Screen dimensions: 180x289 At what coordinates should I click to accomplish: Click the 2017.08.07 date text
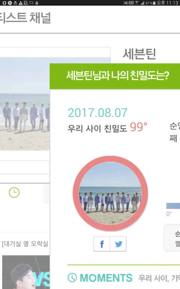coord(97,113)
